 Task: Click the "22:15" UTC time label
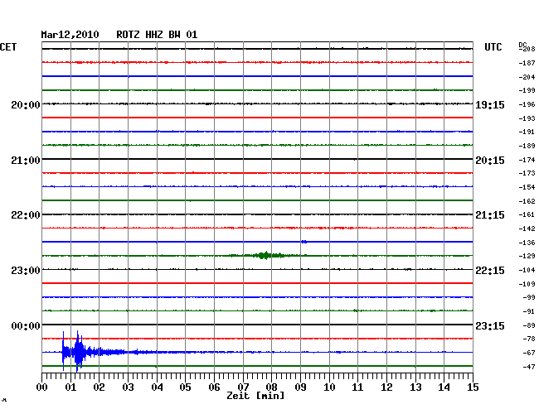tap(490, 271)
